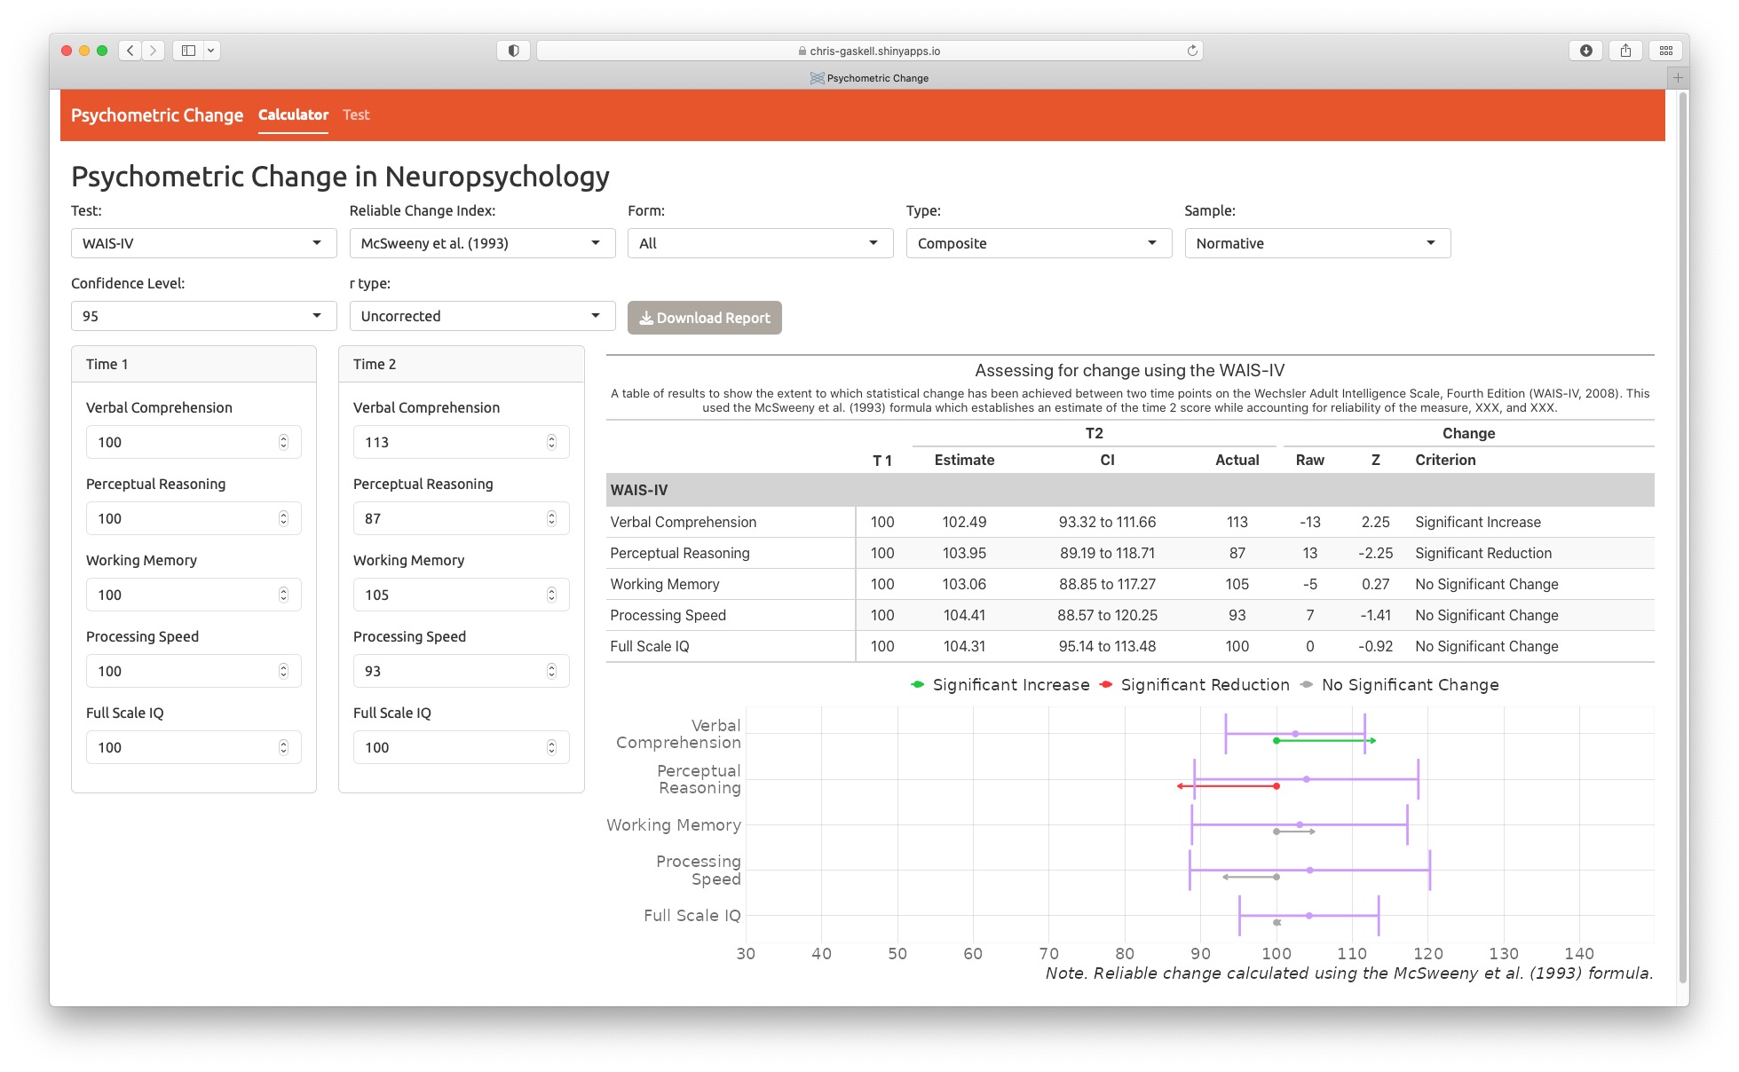The height and width of the screenshot is (1072, 1739).
Task: Click Time 2 Processing Speed field showing 93
Action: point(461,671)
